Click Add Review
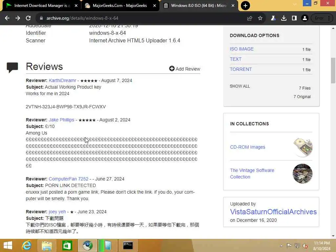 click(x=185, y=69)
